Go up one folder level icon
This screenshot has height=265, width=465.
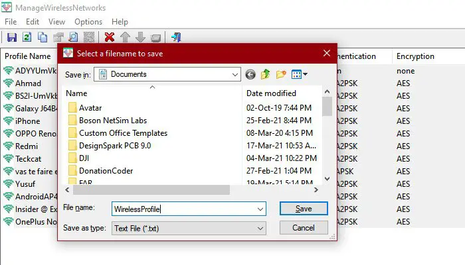point(266,74)
